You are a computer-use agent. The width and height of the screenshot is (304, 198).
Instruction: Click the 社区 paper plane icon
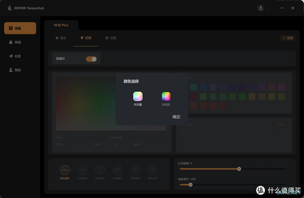pyautogui.click(x=11, y=56)
